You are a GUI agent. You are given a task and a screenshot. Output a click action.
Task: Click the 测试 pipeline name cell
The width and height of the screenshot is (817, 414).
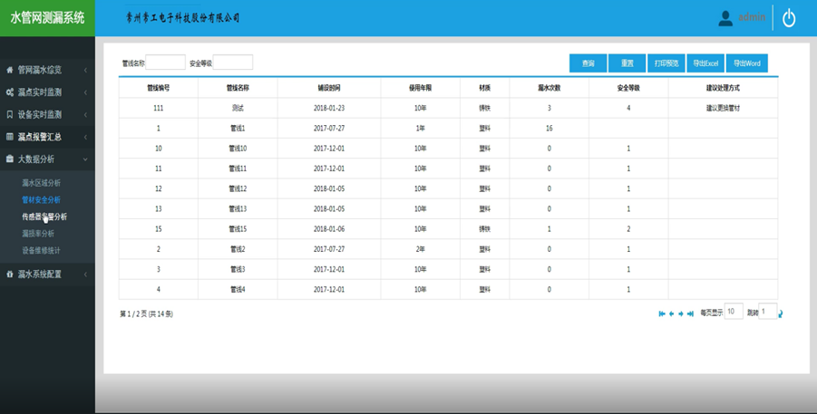(238, 109)
